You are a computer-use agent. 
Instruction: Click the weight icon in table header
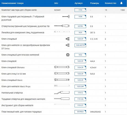(x=121, y=3)
